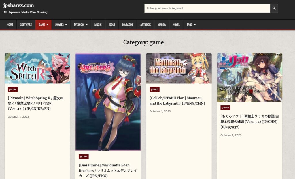Open the jpsharex.com site title link
The height and width of the screenshot is (179, 295).
point(18,5)
